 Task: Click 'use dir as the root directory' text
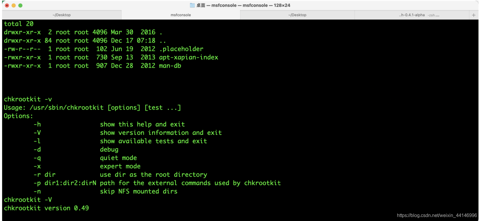click(153, 175)
